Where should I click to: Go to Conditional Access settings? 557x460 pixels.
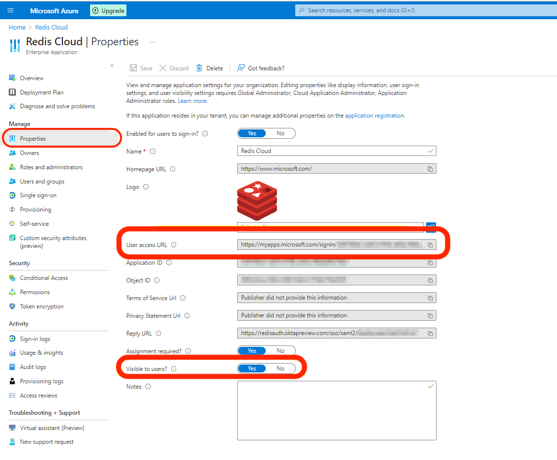[44, 278]
